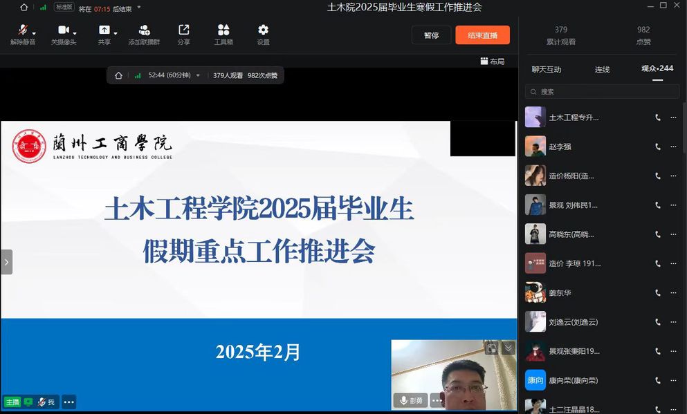The height and width of the screenshot is (414, 687).
Task: Unmute the microphone (解除静音)
Action: [x=22, y=30]
